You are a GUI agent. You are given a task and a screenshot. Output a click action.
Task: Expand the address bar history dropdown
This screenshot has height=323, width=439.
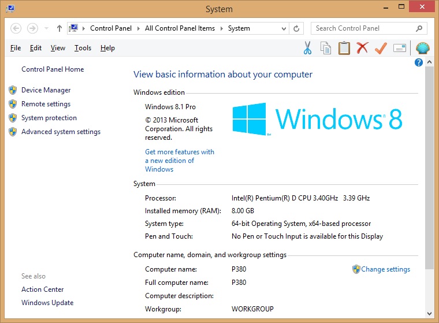[x=284, y=28]
